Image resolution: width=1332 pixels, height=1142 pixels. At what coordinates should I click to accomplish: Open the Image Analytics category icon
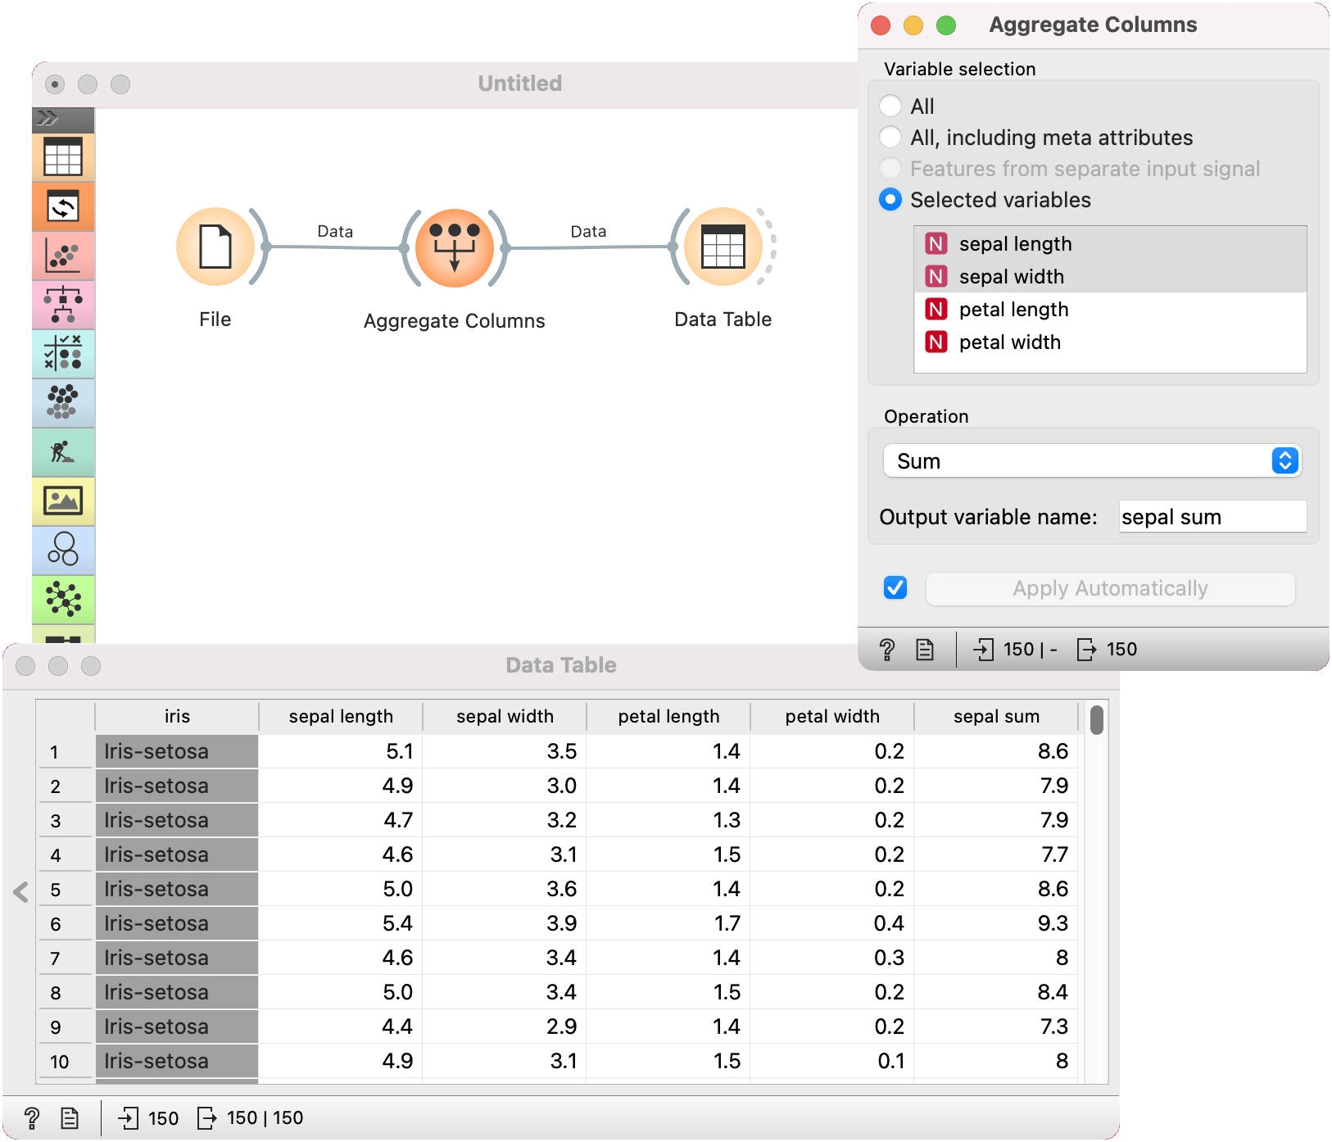(63, 501)
